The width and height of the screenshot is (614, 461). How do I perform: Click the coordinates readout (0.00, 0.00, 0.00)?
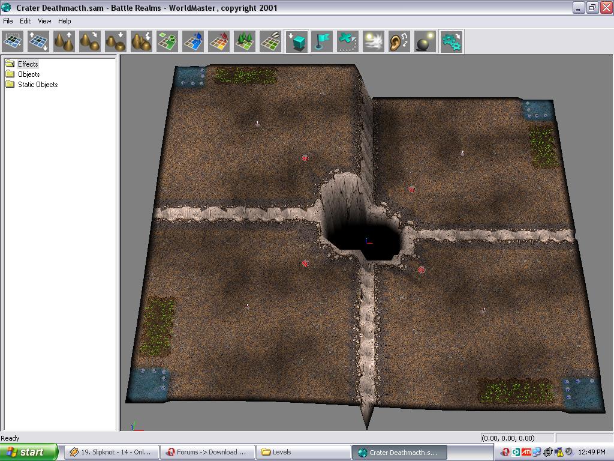508,438
